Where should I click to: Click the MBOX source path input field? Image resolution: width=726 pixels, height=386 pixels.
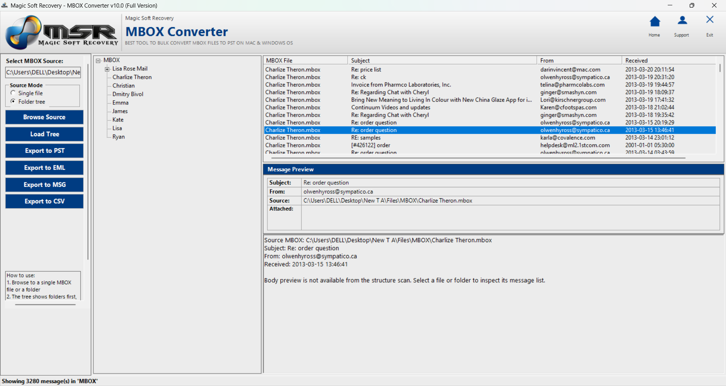tap(43, 72)
